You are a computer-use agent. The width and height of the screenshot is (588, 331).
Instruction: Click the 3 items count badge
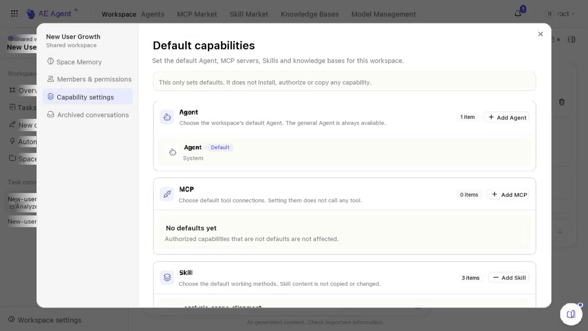[x=470, y=278]
